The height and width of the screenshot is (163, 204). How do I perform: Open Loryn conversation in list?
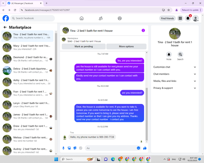pyautogui.click(x=27, y=105)
